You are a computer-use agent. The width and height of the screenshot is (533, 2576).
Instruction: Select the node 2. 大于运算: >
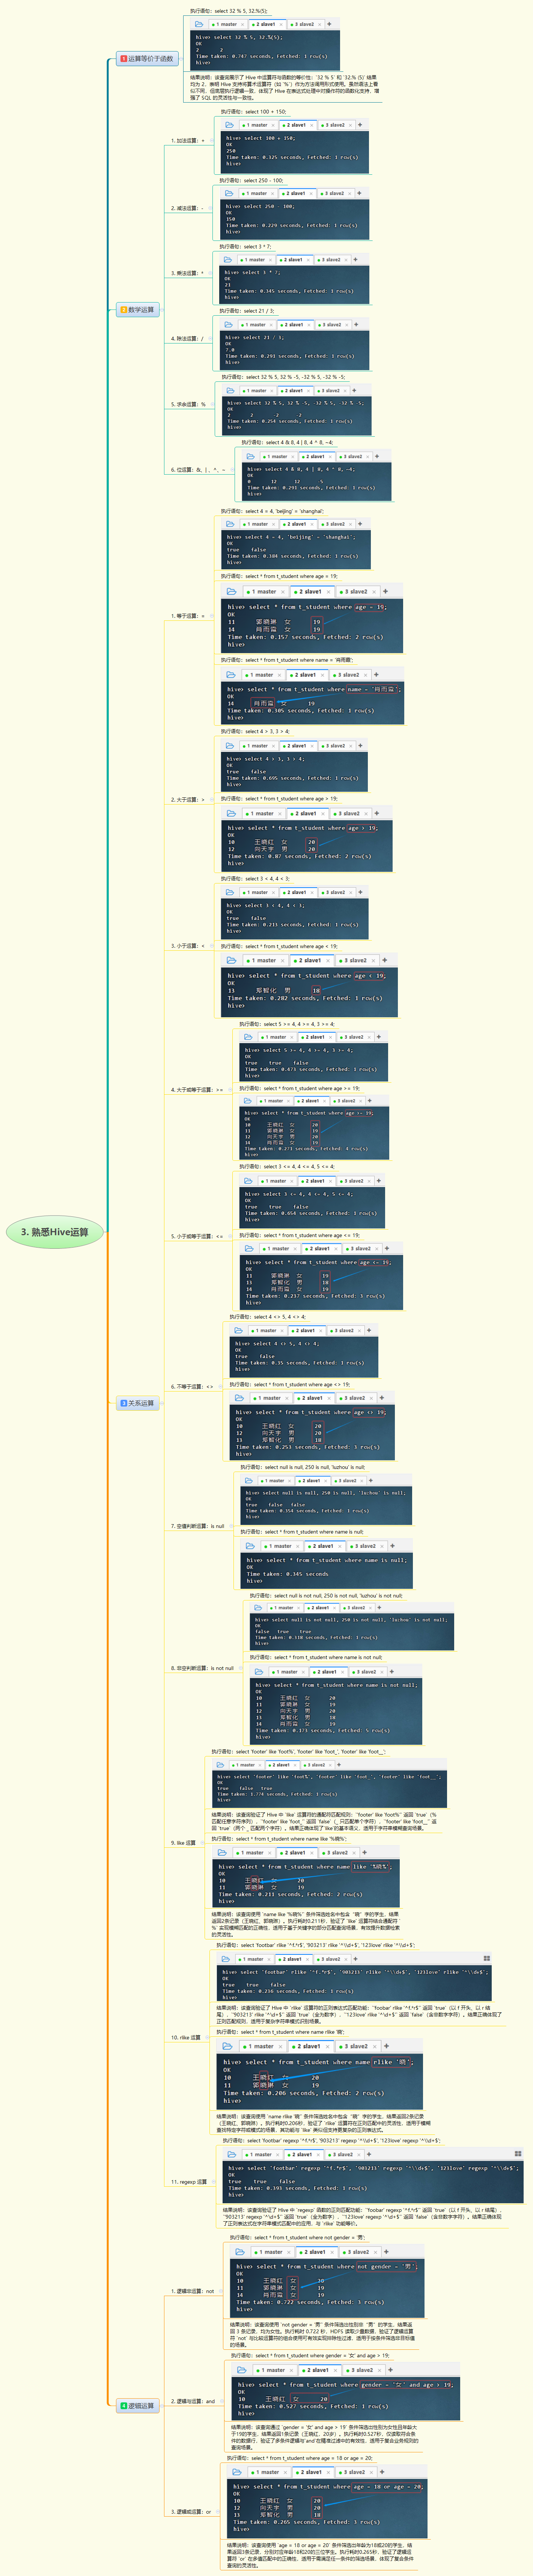tap(188, 800)
